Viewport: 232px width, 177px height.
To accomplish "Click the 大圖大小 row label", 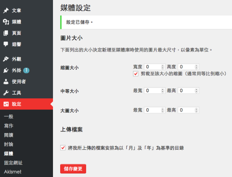I will pos(69,110).
